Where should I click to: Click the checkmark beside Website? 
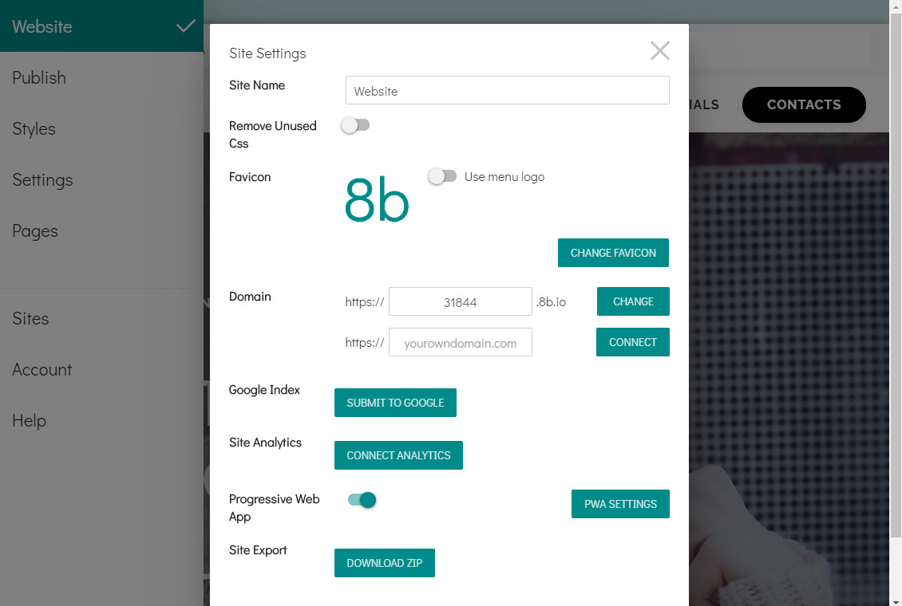[186, 26]
